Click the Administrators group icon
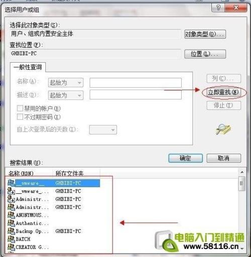The image size is (251, 257). point(12,207)
